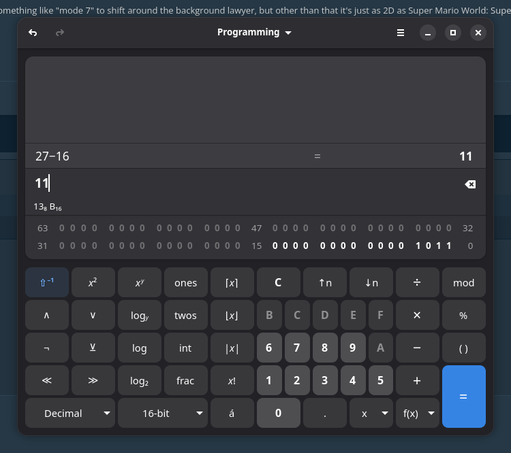511x453 pixels.
Task: Click the redo arrow in header bar
Action: pyautogui.click(x=60, y=33)
